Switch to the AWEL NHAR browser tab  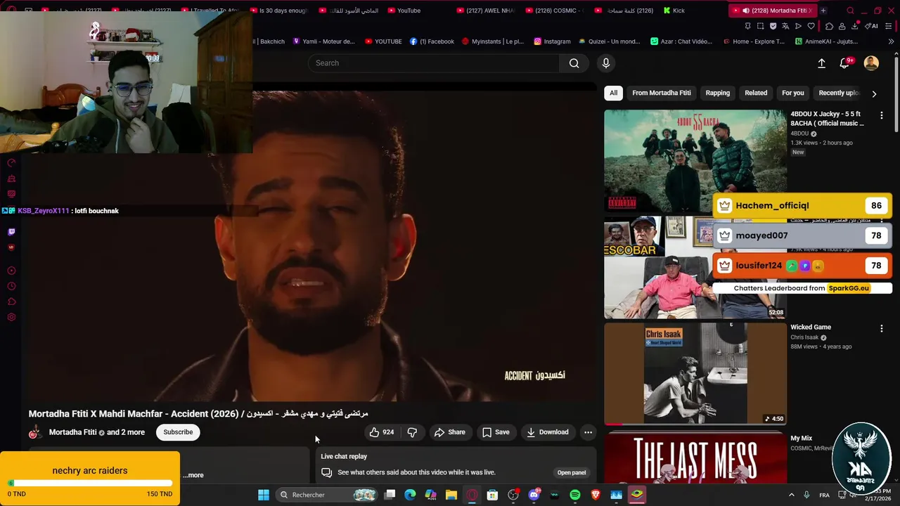pyautogui.click(x=485, y=11)
